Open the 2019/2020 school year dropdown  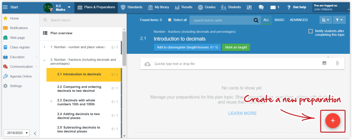click(17, 133)
